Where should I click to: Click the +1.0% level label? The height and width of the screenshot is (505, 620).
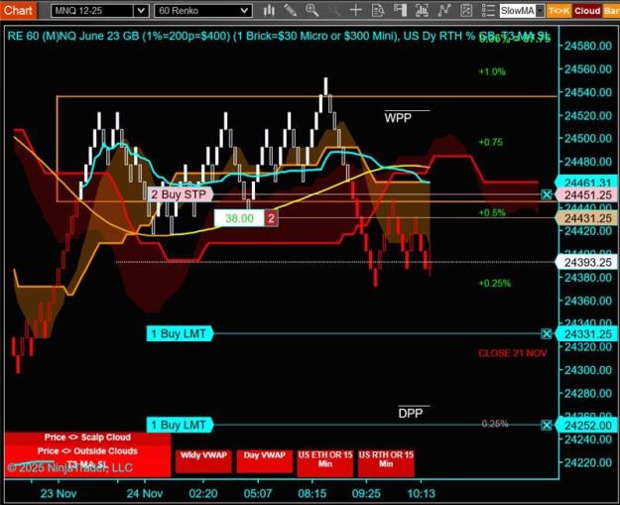[492, 72]
